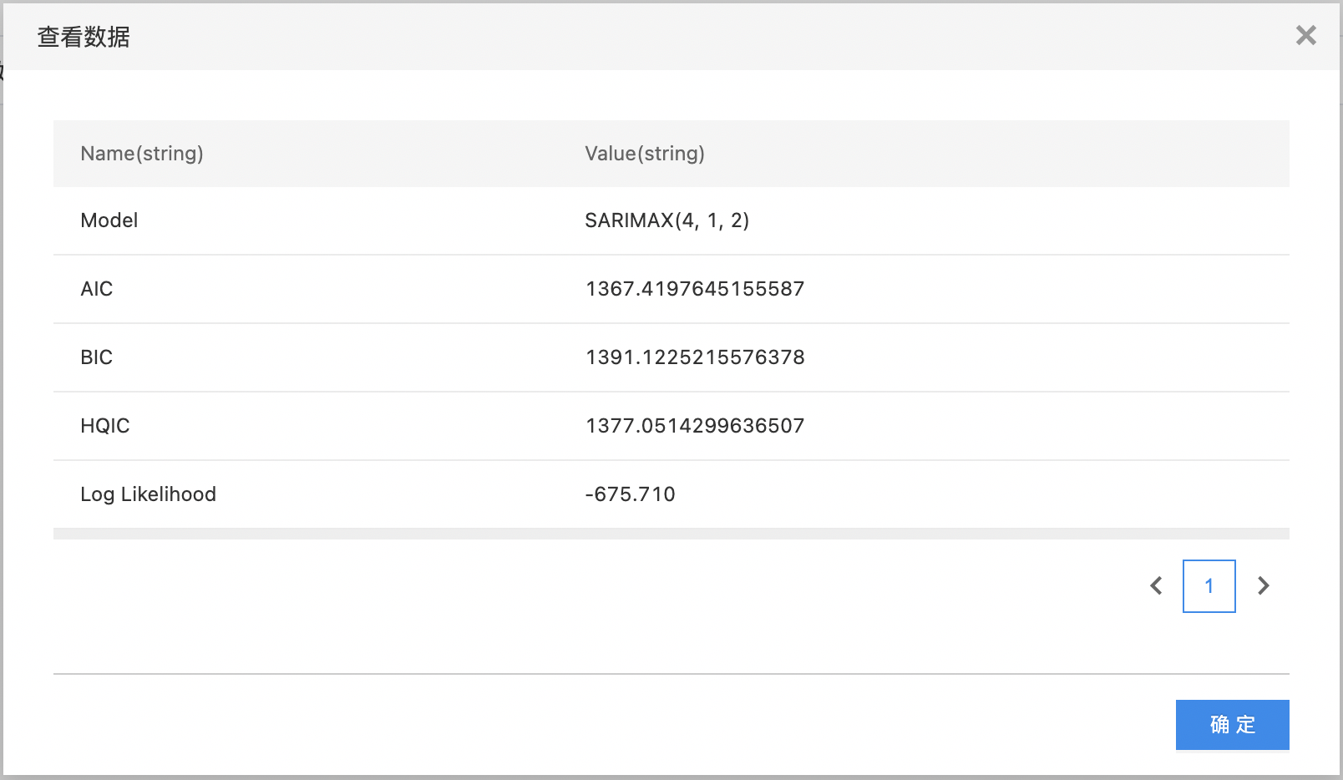Select BIC value 1391.1225215576378
The width and height of the screenshot is (1343, 780).
point(695,357)
